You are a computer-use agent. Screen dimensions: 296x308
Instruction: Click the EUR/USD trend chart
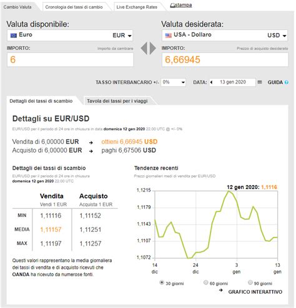[x=216, y=224]
